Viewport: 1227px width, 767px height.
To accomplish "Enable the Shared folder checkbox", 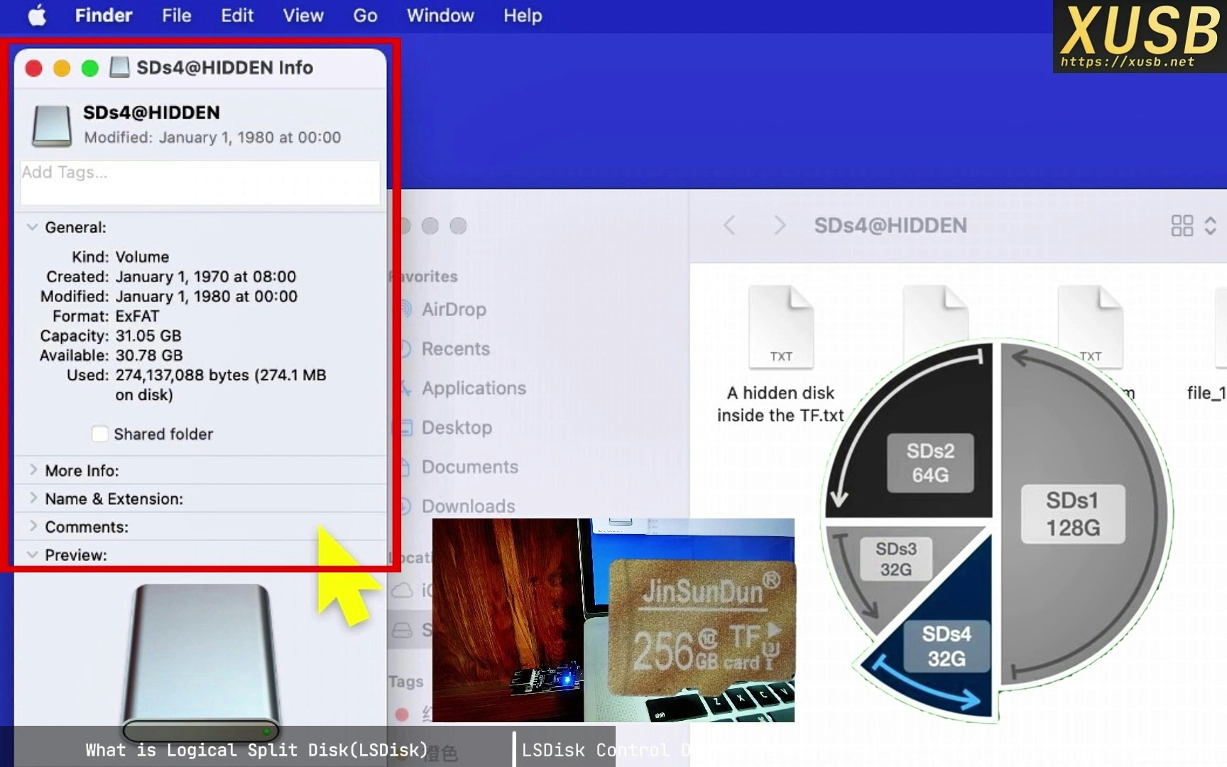I will click(x=99, y=434).
